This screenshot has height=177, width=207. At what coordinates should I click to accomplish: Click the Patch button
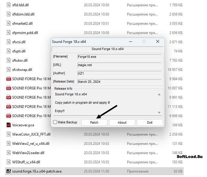coord(94,122)
